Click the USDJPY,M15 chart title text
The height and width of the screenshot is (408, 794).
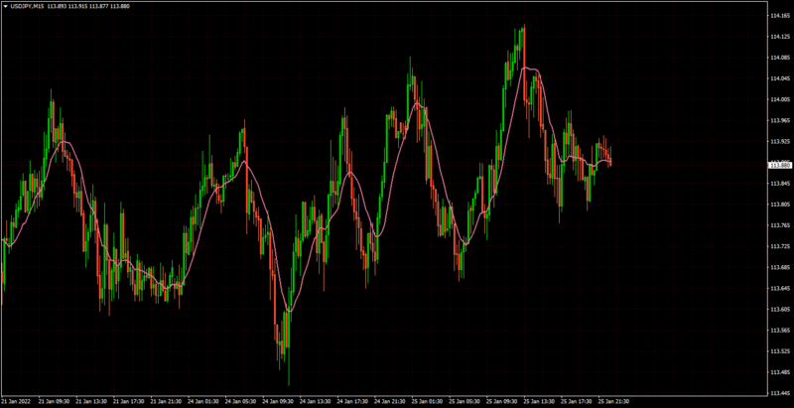(x=27, y=6)
